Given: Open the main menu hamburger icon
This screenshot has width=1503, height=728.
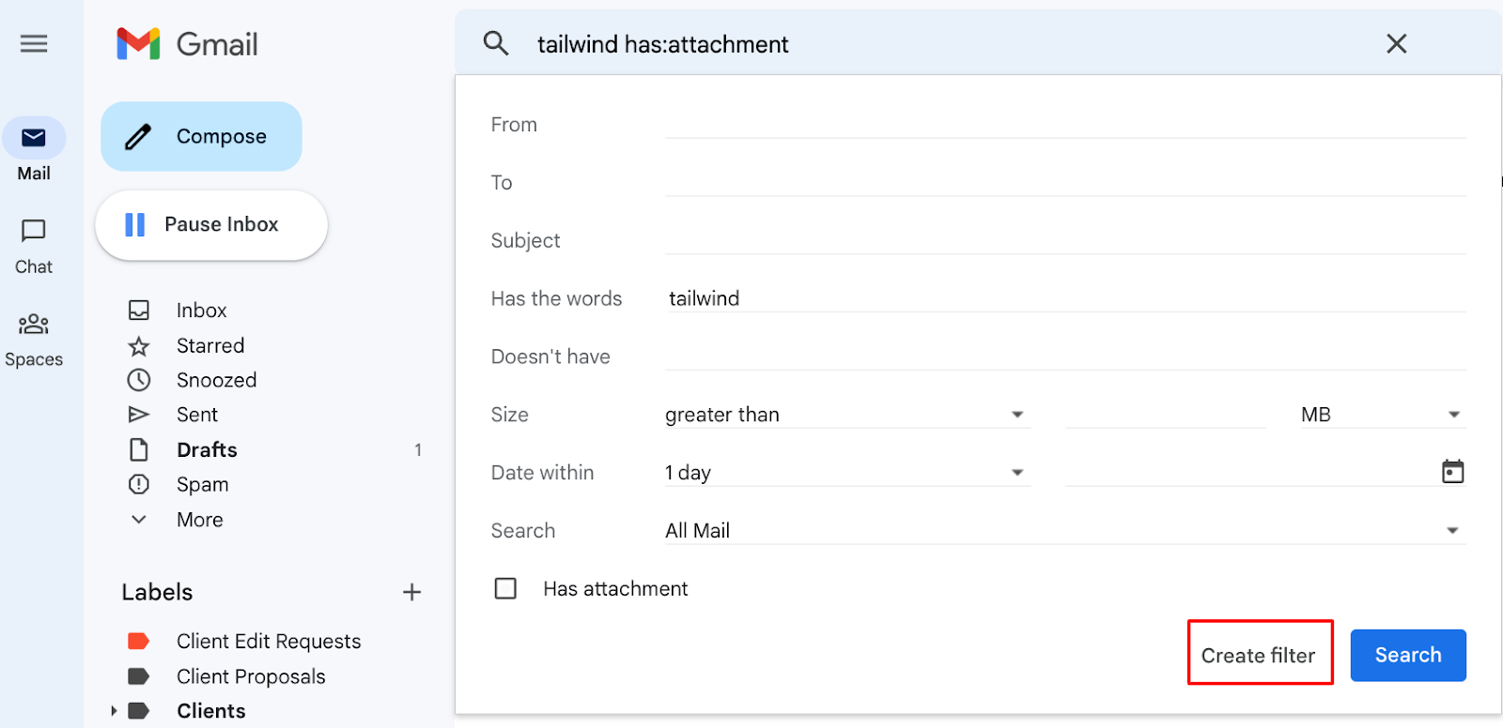Looking at the screenshot, I should (34, 43).
